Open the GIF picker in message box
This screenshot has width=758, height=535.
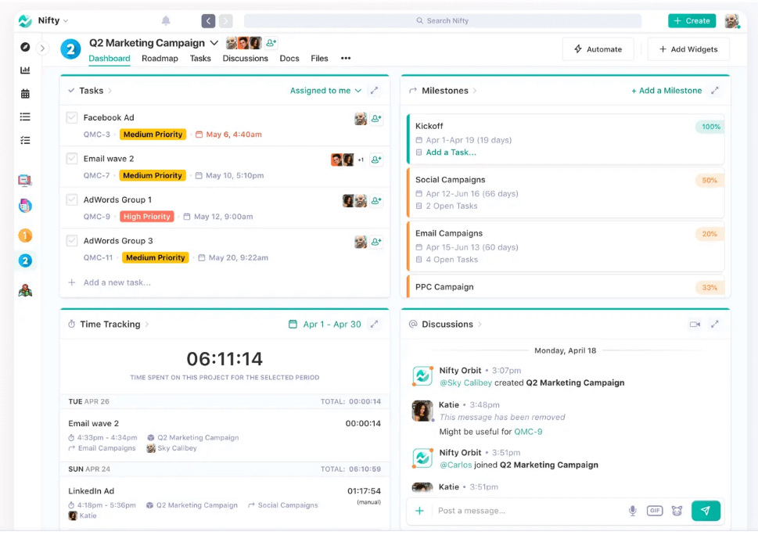(655, 511)
